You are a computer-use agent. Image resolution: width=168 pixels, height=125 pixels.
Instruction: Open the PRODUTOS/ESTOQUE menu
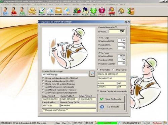tap(22, 5)
